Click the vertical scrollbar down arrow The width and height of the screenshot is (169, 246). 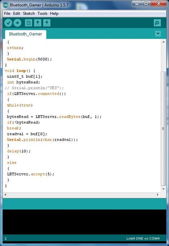coord(163,189)
